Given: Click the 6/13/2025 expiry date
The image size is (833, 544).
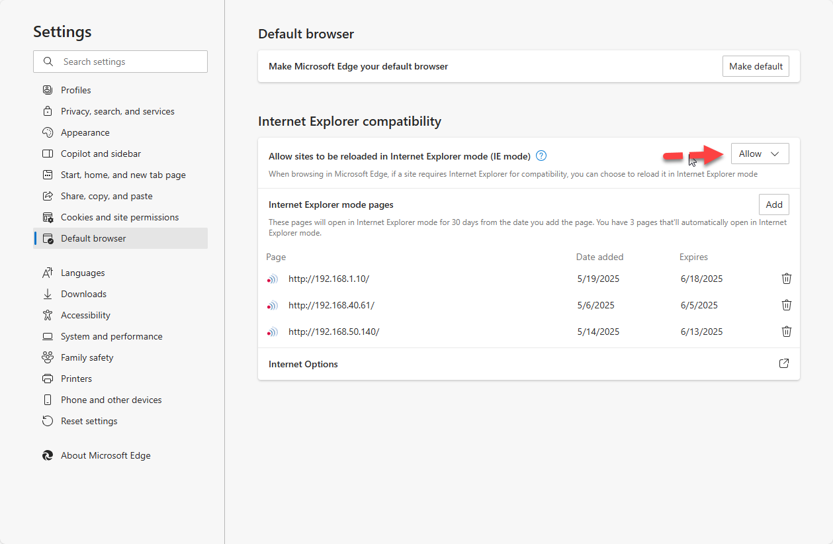Looking at the screenshot, I should tap(701, 332).
